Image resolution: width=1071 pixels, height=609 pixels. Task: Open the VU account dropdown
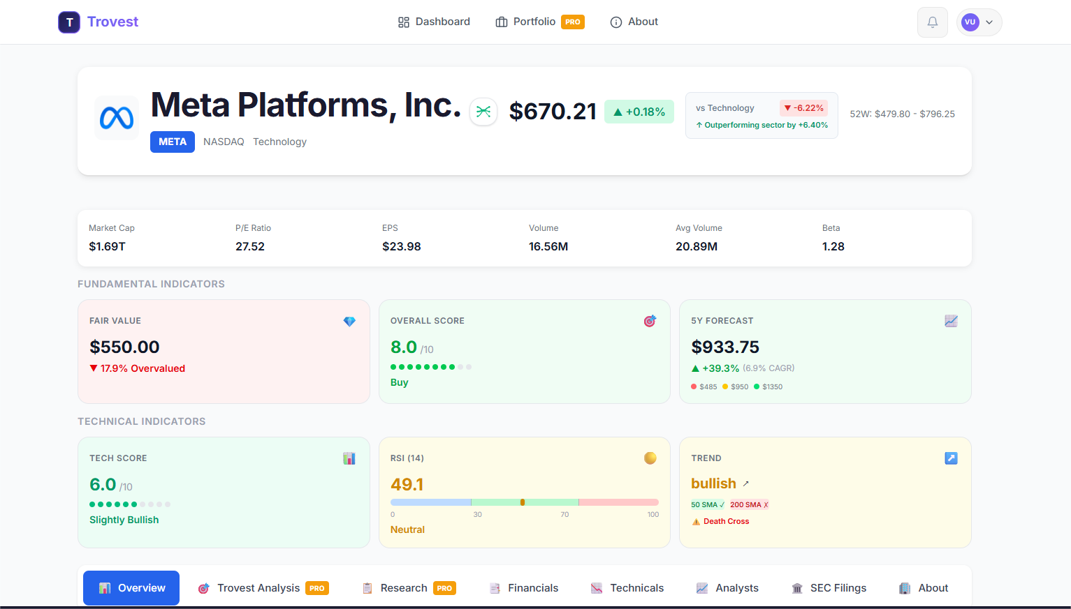pos(978,22)
